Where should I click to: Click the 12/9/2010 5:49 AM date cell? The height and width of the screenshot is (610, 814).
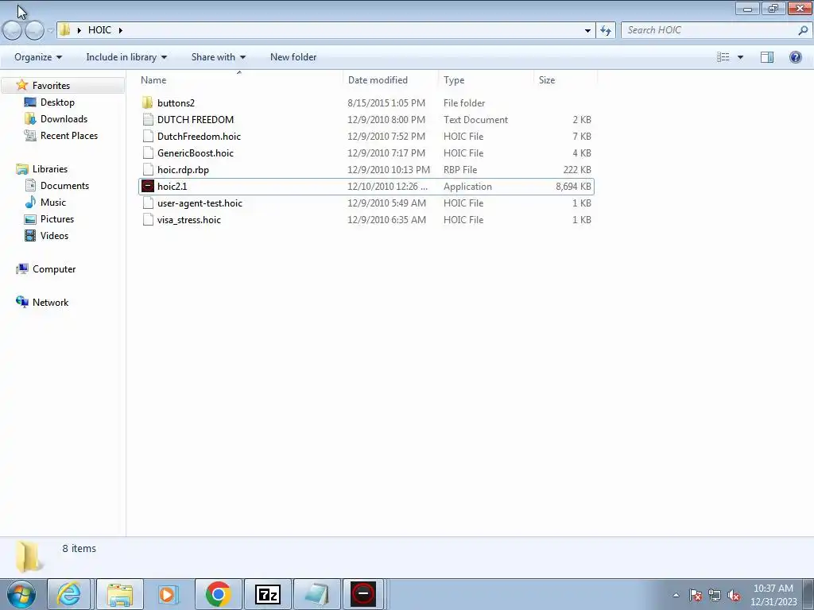387,203
